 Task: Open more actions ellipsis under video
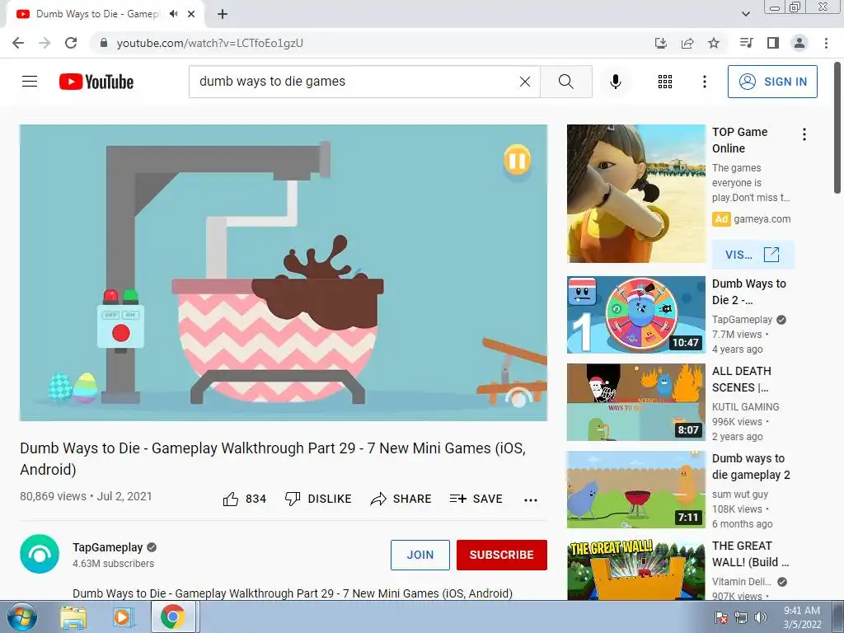point(531,500)
